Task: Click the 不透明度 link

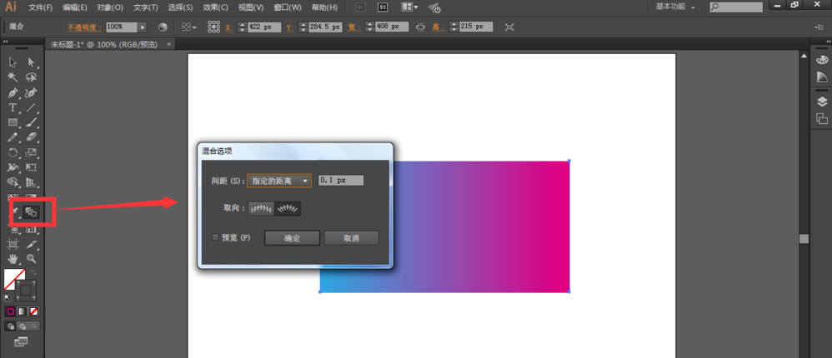Action: 84,27
